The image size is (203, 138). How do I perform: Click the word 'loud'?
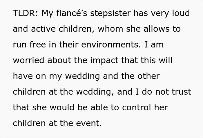coord(181,13)
